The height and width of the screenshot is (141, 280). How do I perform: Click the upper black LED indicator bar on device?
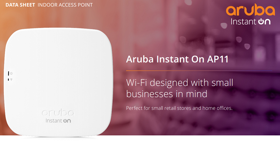8,73
